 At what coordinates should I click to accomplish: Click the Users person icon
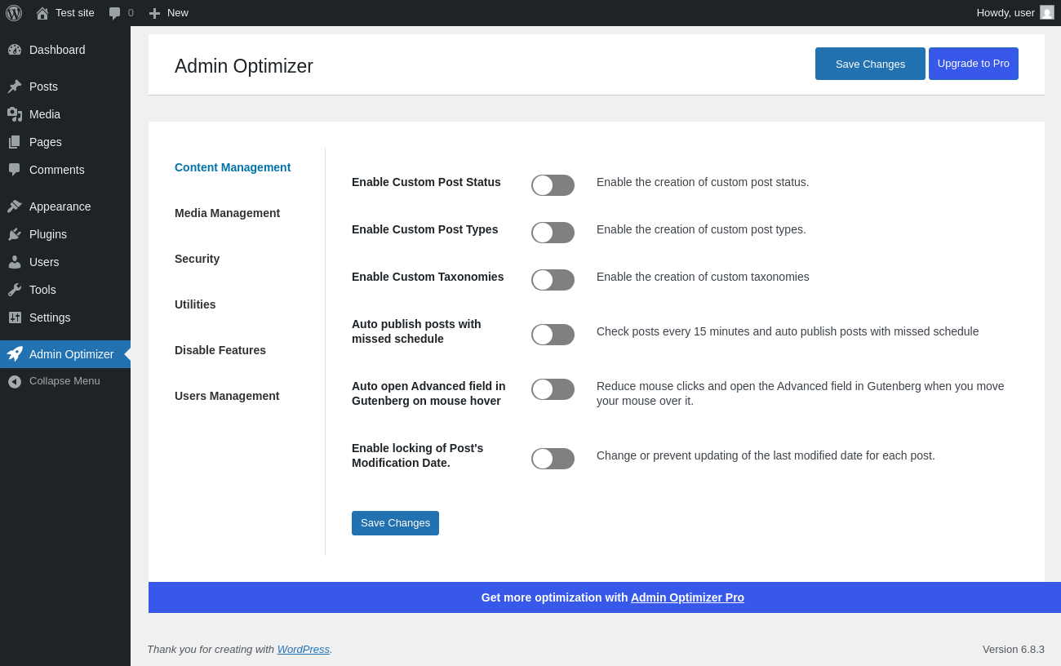[x=15, y=262]
